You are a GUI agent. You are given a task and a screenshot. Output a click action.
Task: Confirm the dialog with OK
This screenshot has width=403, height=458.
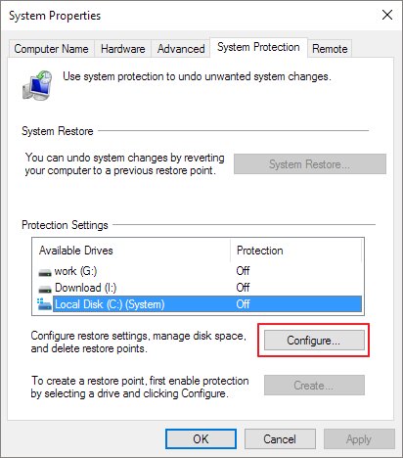[201, 439]
